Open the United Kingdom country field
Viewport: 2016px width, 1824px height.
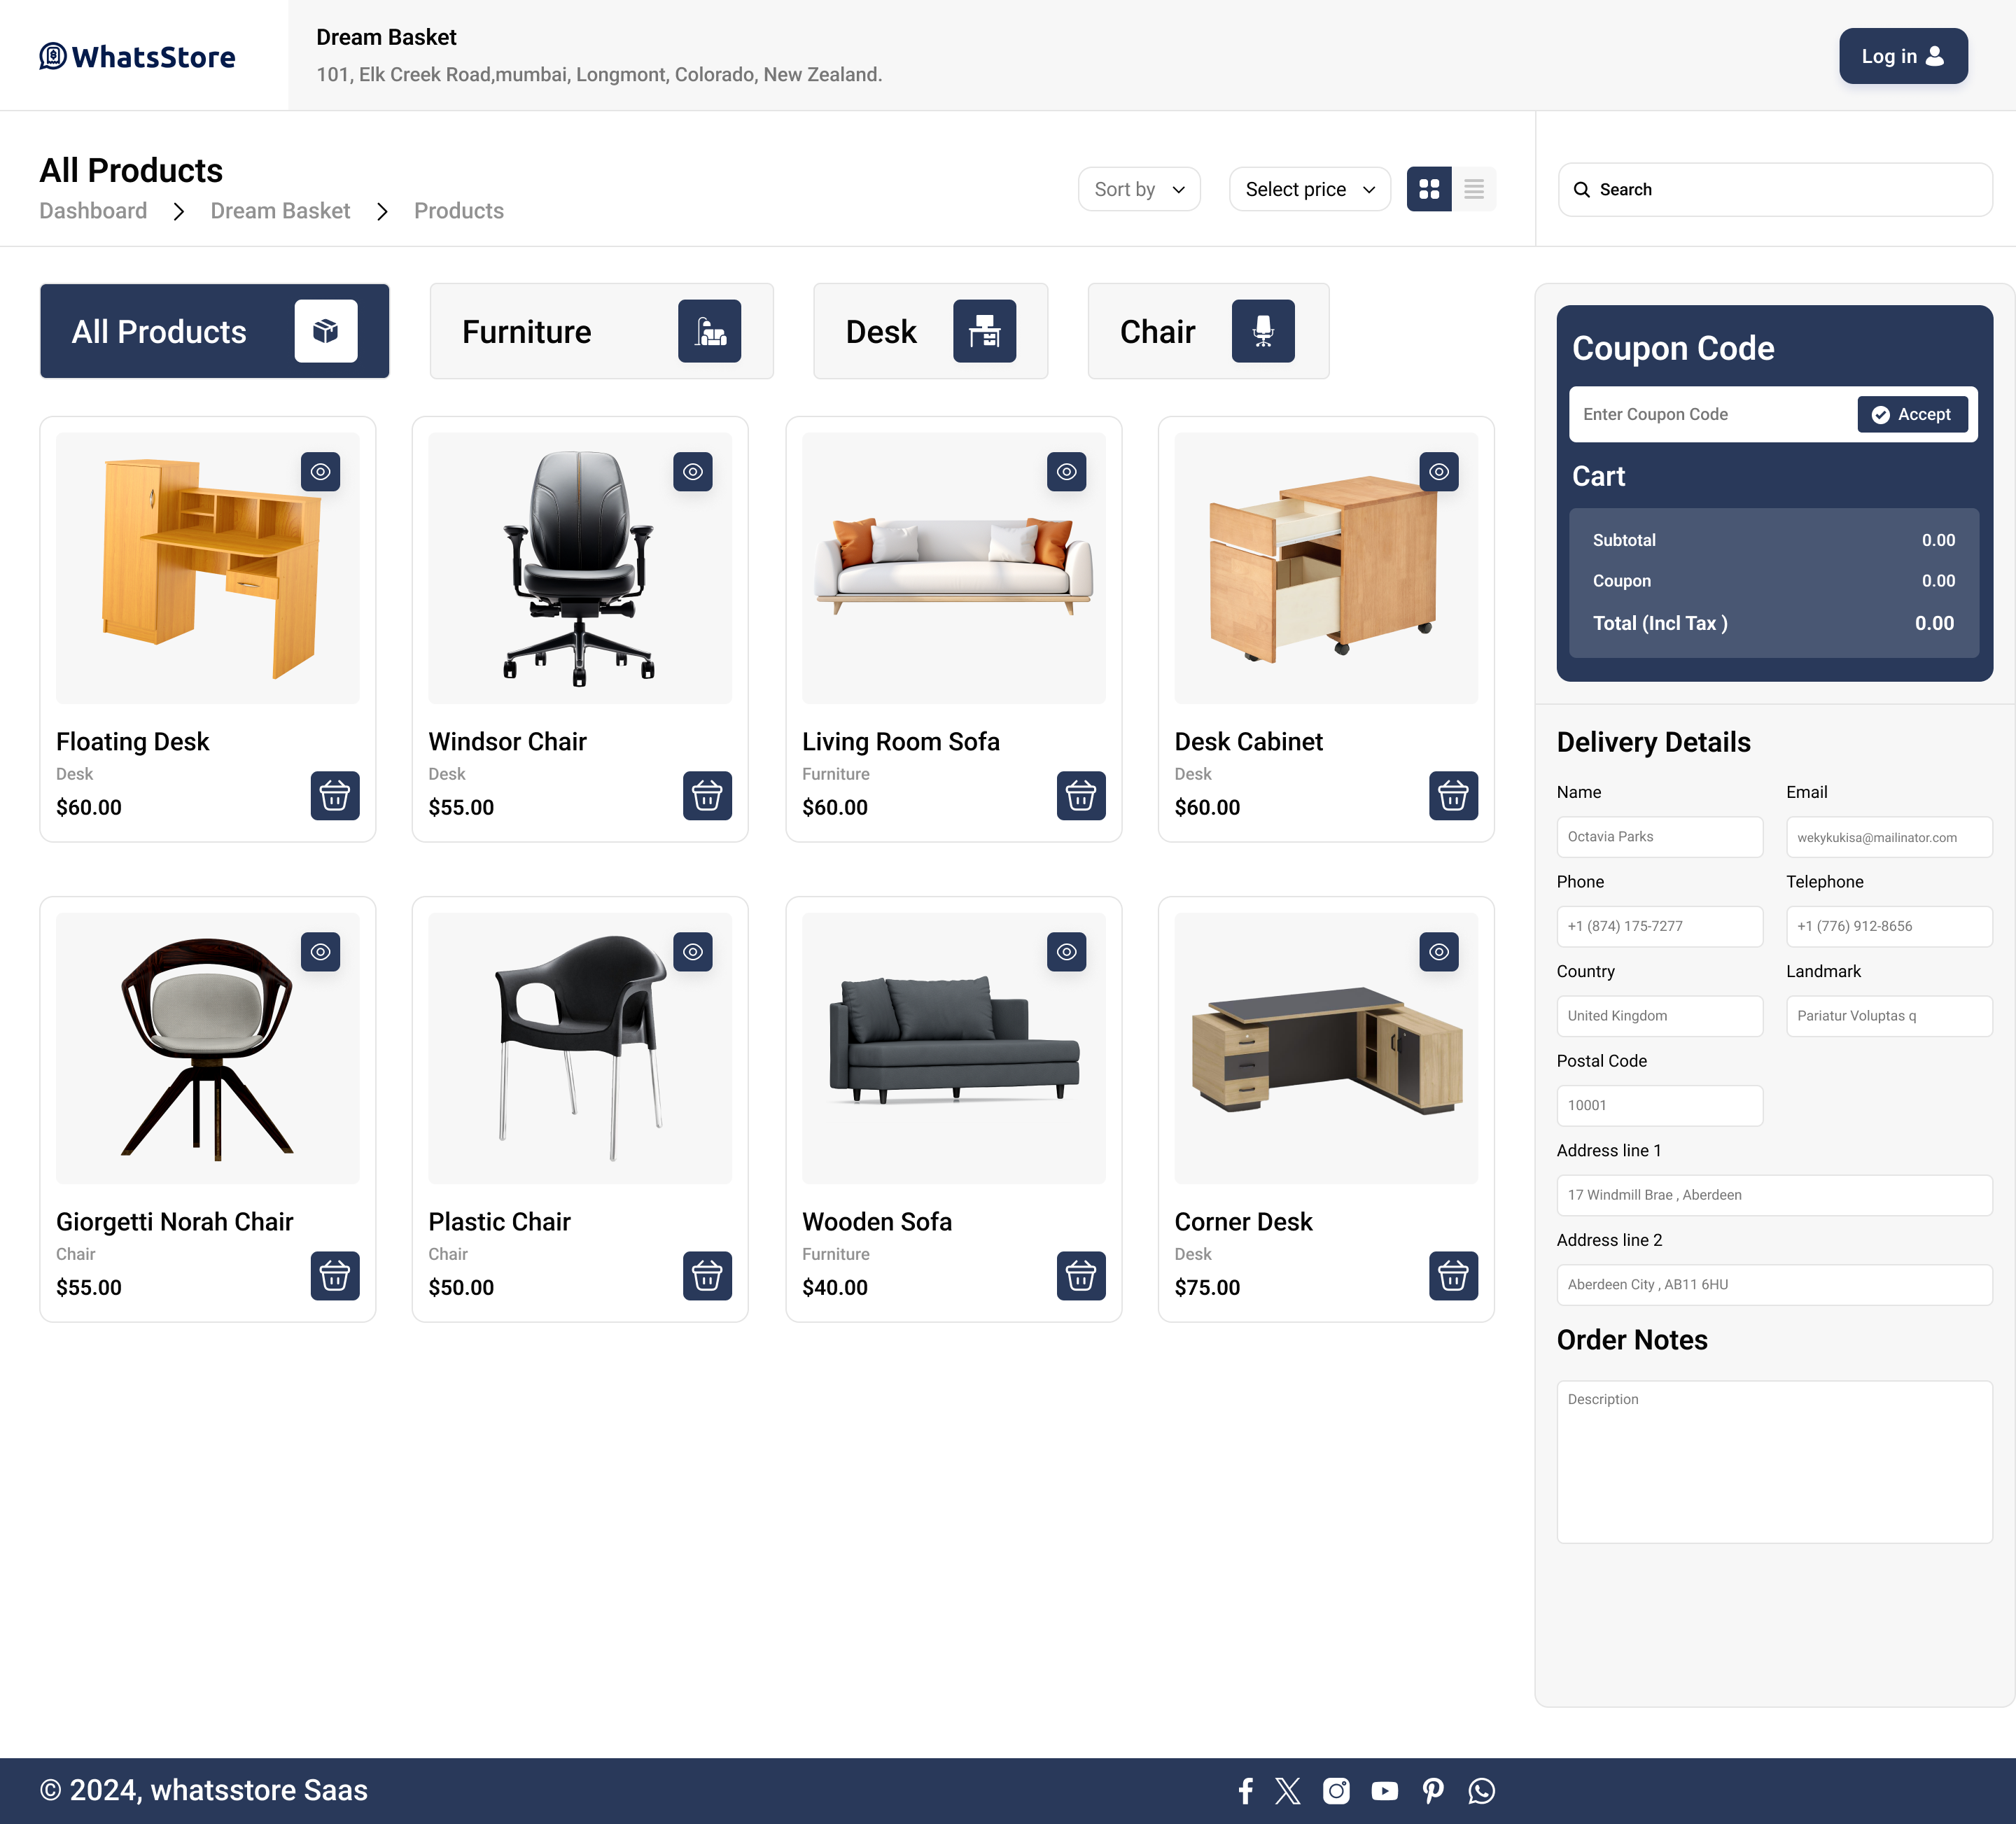pos(1658,1016)
